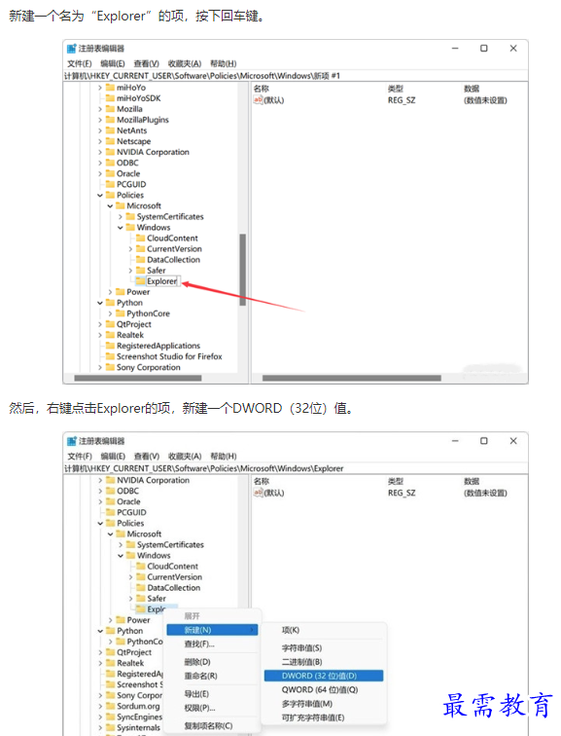The image size is (561, 736).
Task: Click values pane horizontal scrollbar in upper window
Action: 352,378
